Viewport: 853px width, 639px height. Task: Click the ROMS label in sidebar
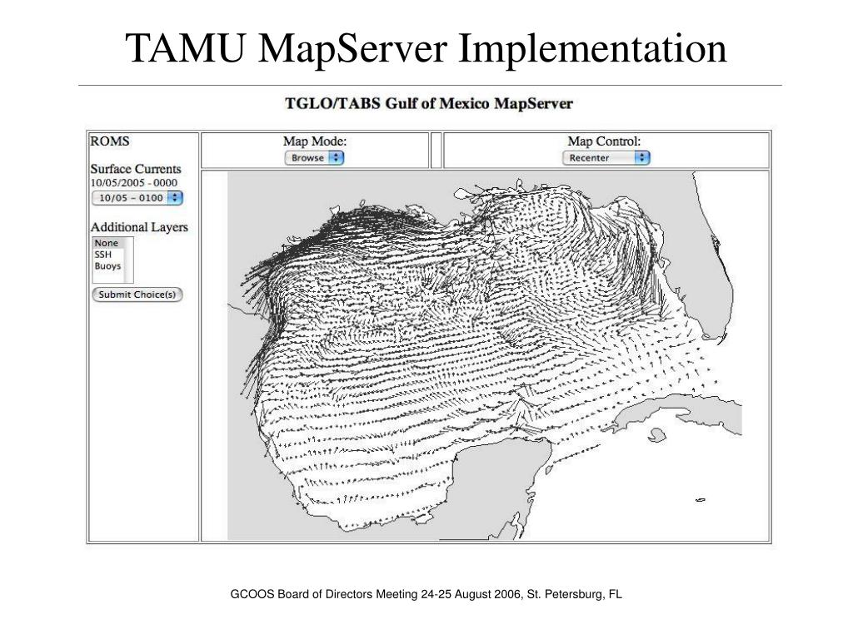coord(110,141)
